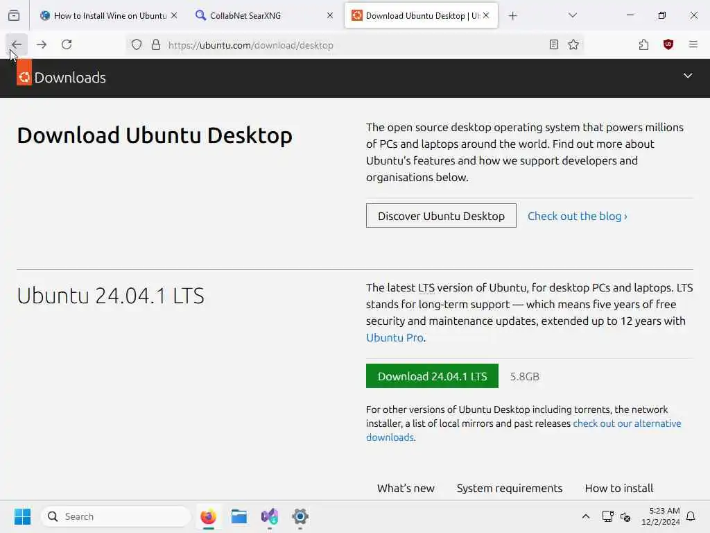
Task: Bookmark this page with the star icon
Action: tap(573, 44)
